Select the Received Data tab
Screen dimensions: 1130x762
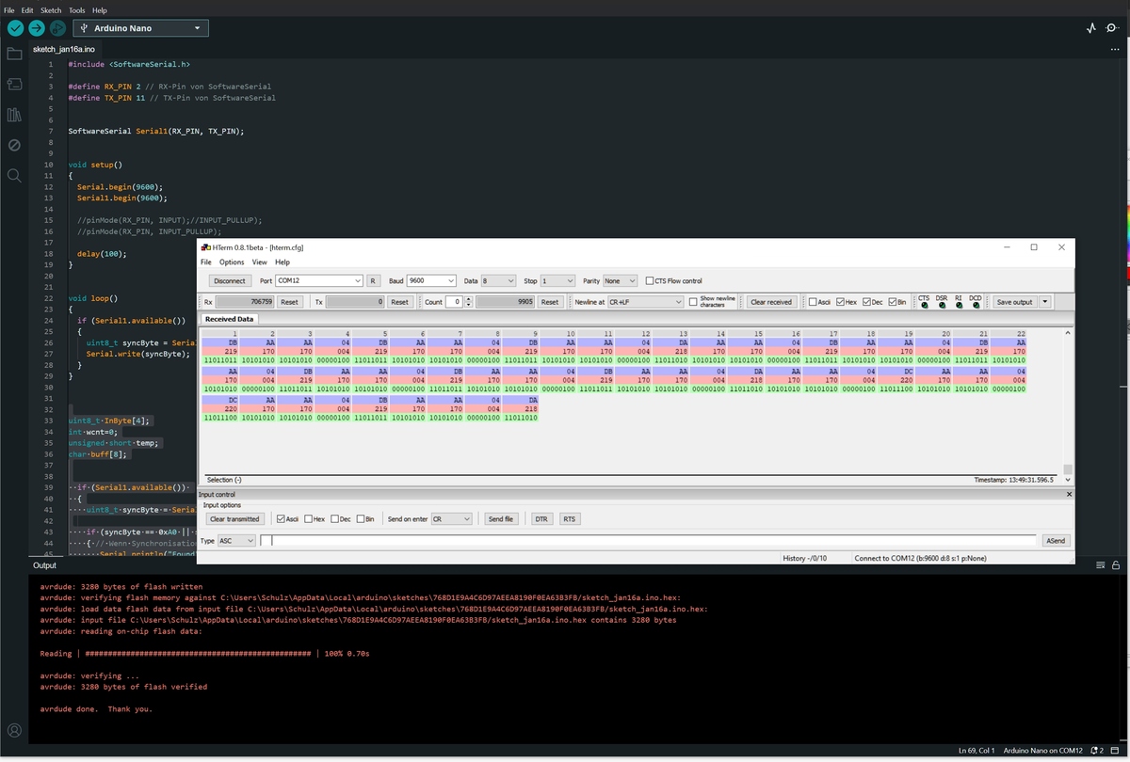point(230,319)
